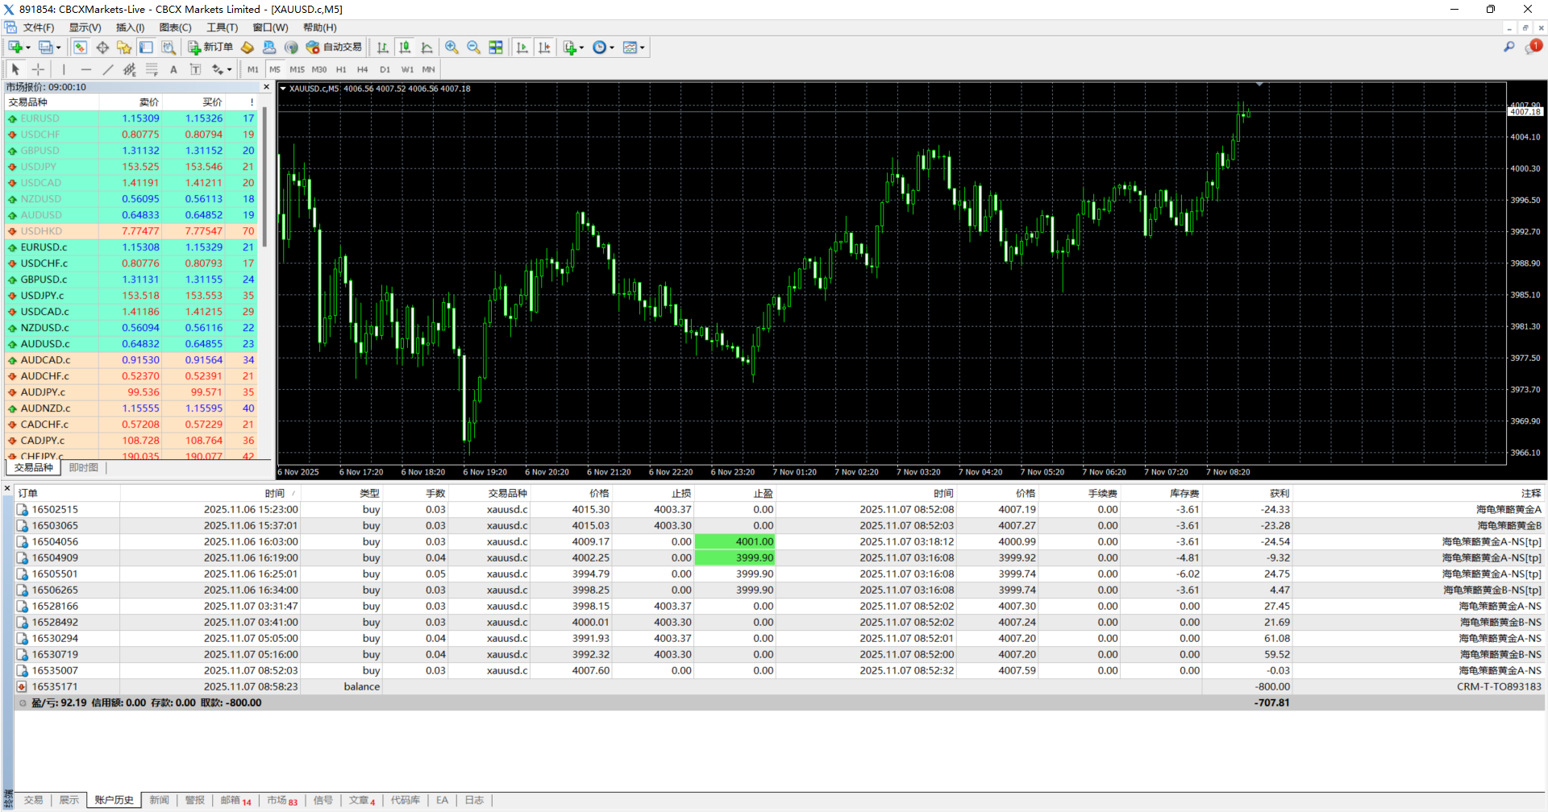The height and width of the screenshot is (812, 1548).
Task: Toggle chart shift button
Action: click(x=544, y=48)
